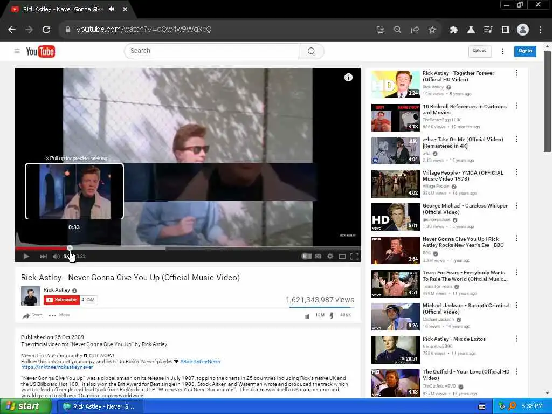Enter fullscreen mode in the player
552x414 pixels.
point(355,256)
